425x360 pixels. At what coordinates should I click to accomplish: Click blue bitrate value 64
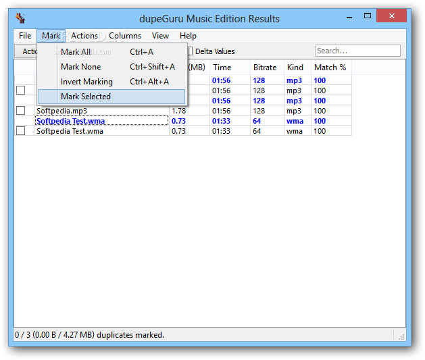point(257,121)
